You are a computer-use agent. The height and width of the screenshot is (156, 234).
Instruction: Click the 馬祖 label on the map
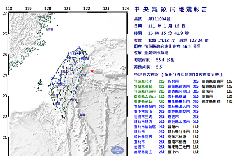pos(50,30)
